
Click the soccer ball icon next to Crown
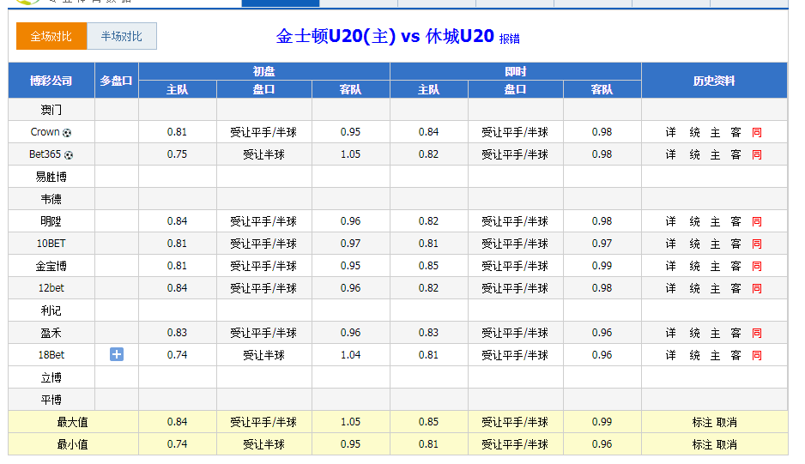[67, 133]
